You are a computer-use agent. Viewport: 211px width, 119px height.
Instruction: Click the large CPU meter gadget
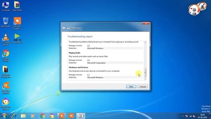point(194,10)
